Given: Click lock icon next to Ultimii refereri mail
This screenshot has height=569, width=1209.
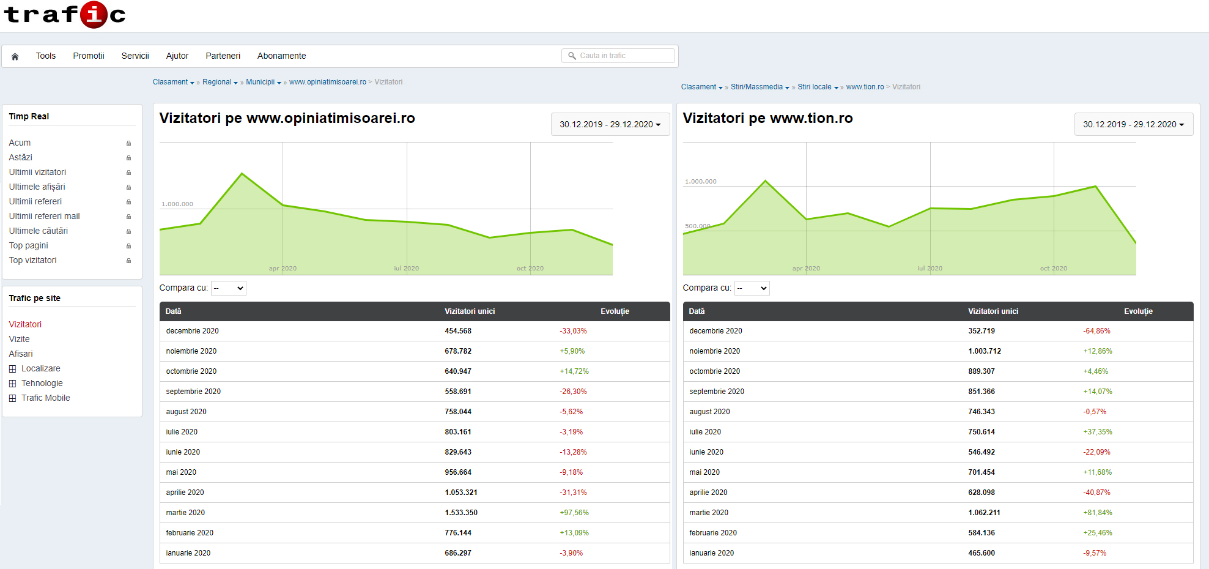Looking at the screenshot, I should pyautogui.click(x=128, y=217).
